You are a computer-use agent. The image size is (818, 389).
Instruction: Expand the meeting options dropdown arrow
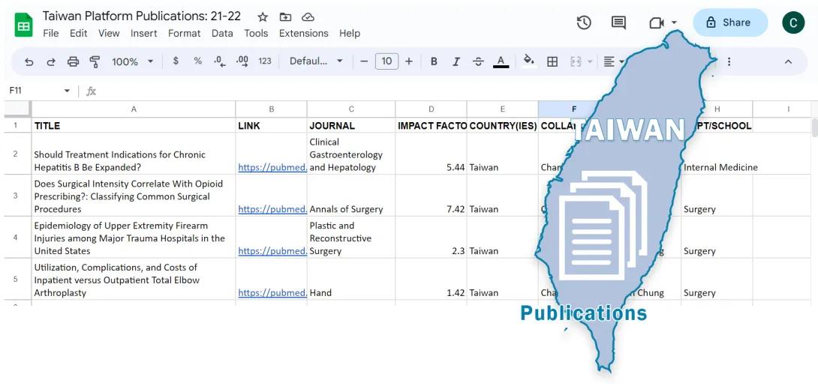[674, 22]
